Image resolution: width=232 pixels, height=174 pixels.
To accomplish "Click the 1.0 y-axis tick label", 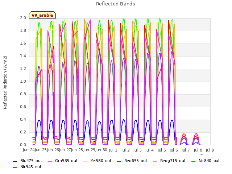I will 23,82.
